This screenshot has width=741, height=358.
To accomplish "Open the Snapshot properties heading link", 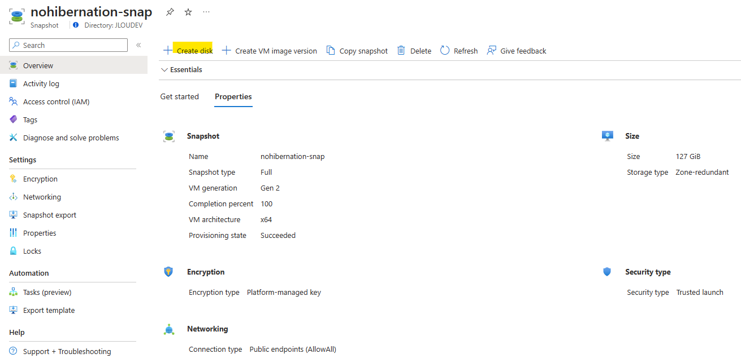I will tap(203, 136).
